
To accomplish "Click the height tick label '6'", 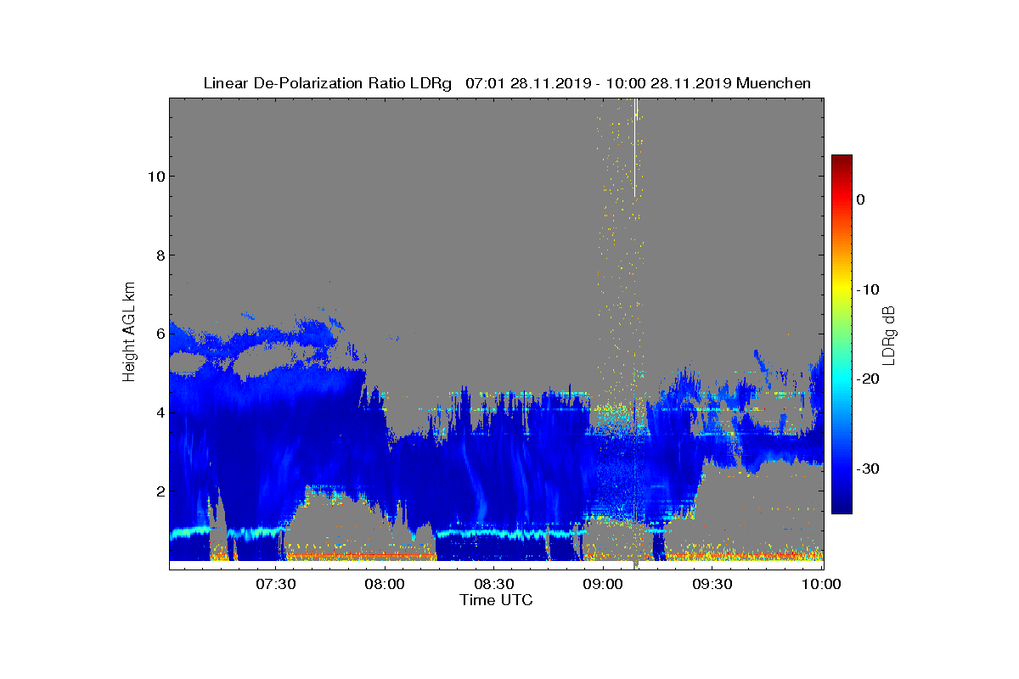I will (159, 334).
